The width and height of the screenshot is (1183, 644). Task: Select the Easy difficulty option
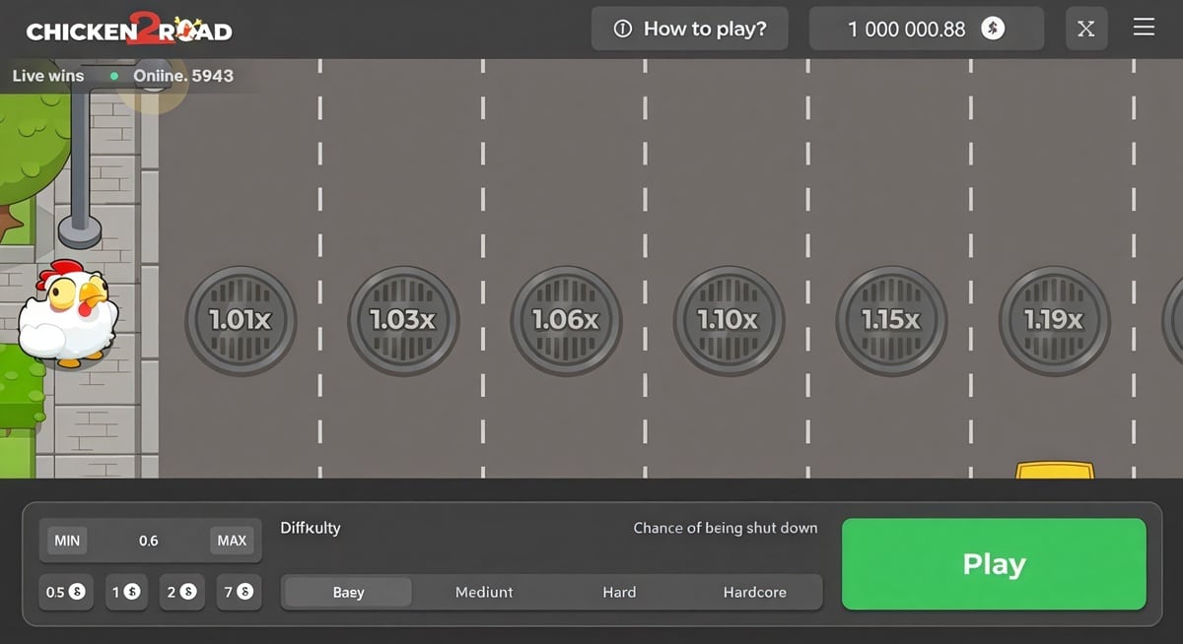[348, 592]
